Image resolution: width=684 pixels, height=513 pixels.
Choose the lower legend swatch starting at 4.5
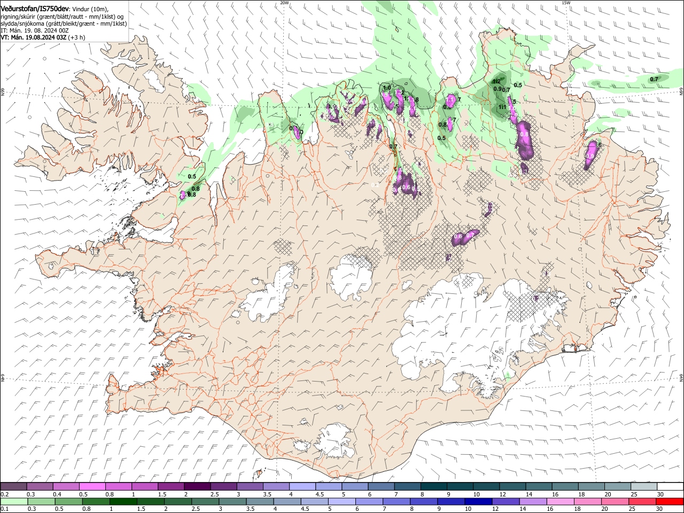click(314, 501)
